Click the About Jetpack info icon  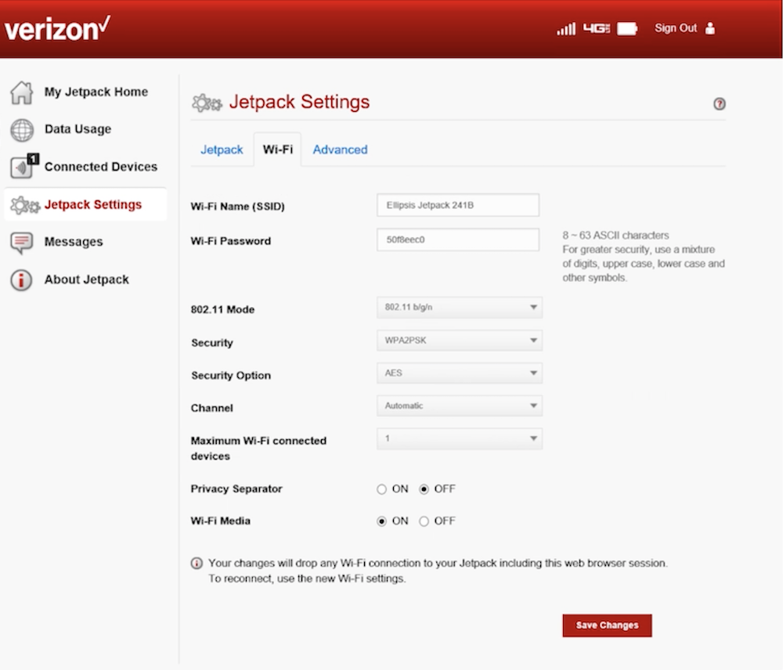click(x=21, y=280)
